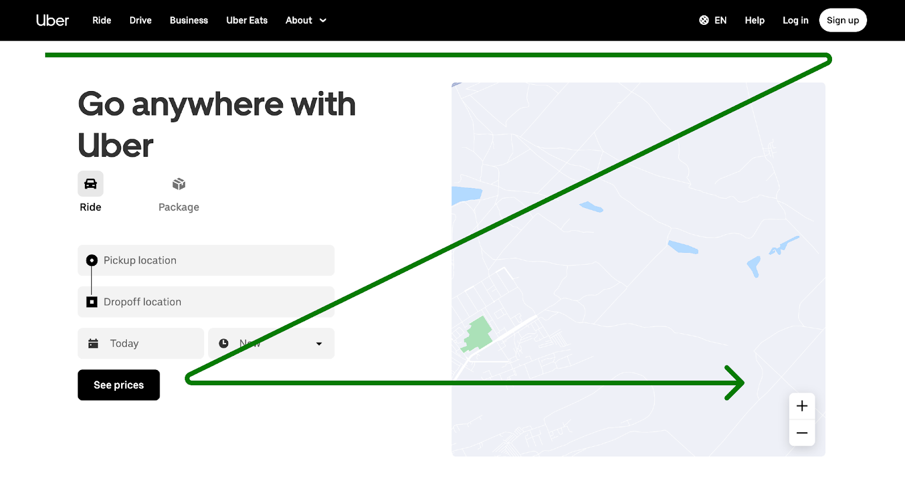Click the dropoff location square marker
The width and height of the screenshot is (905, 491).
(92, 302)
